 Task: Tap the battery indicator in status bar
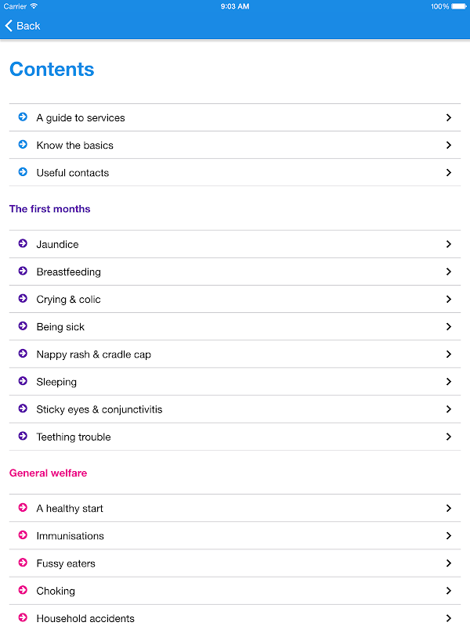pos(458,6)
